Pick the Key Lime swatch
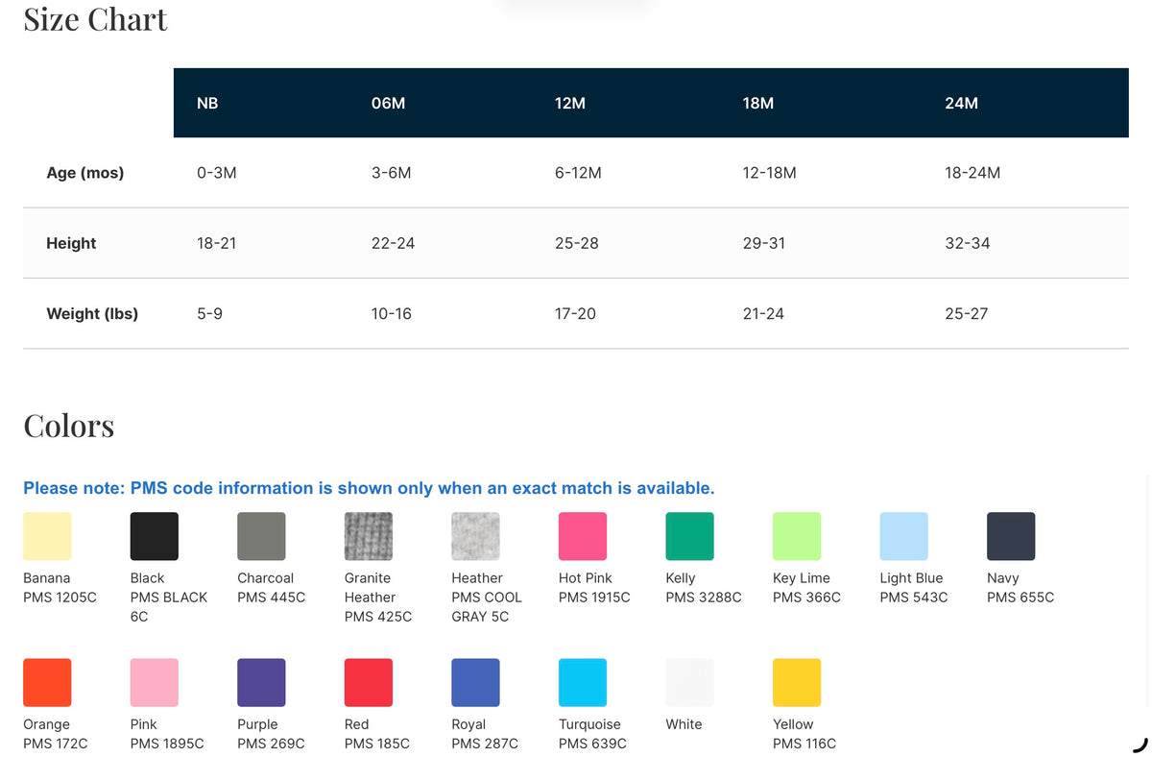The image size is (1152, 757). click(797, 536)
